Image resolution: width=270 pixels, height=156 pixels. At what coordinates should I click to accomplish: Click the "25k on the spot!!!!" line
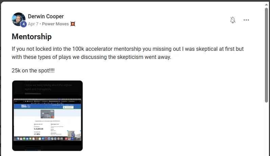[x=33, y=71]
